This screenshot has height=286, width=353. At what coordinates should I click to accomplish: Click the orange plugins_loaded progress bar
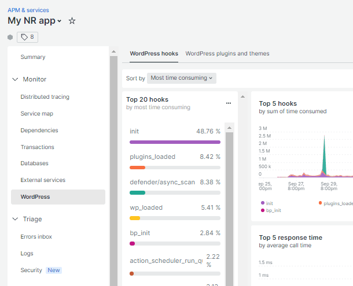137,168
